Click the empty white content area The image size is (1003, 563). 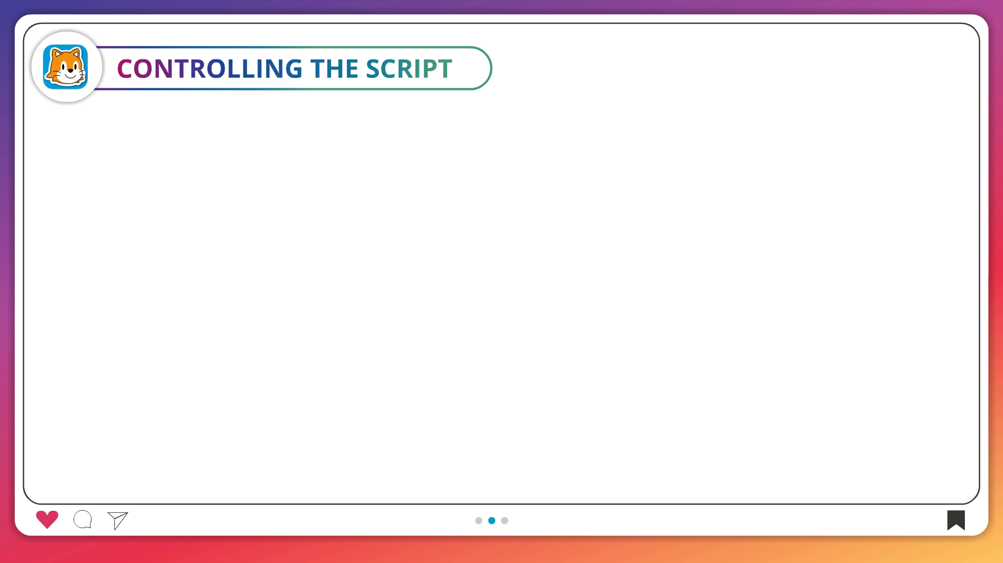pos(501,292)
